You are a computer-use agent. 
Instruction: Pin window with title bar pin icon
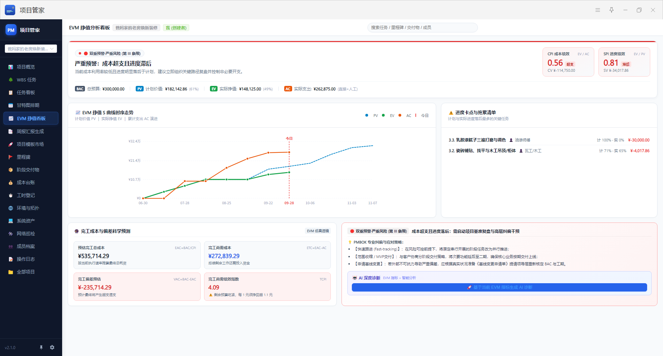click(x=612, y=10)
